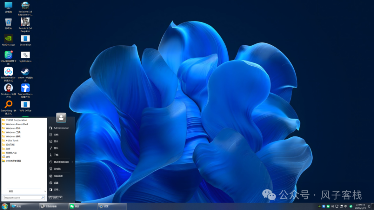The image size is (374, 210).
Task: Open the shutdown options arrow
Action: pyautogui.click(x=60, y=198)
